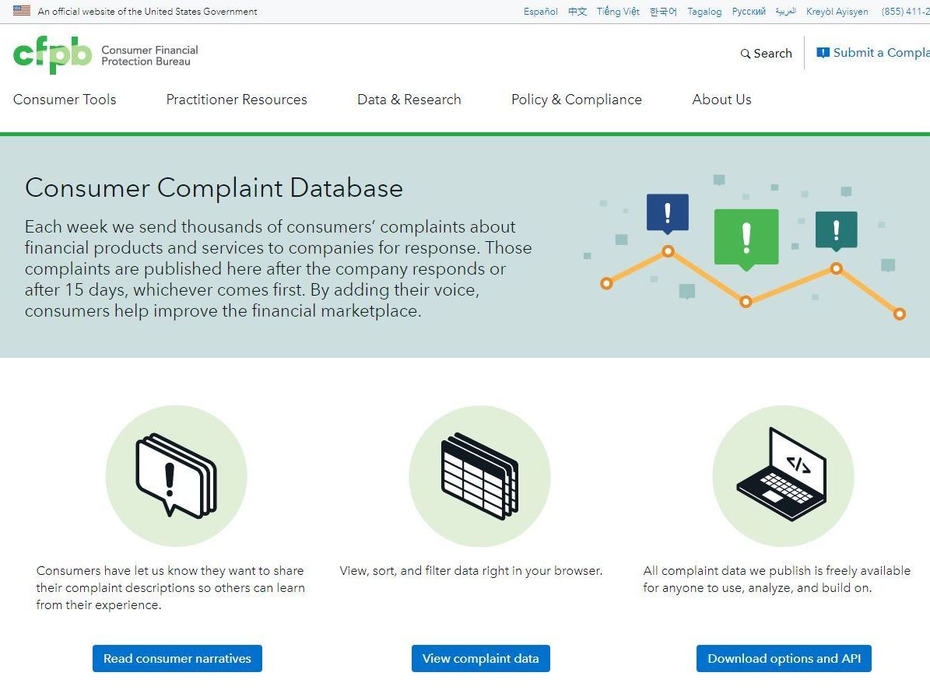Screen dimensions: 930x697
Task: Choose the Tagalog language link
Action: click(704, 12)
